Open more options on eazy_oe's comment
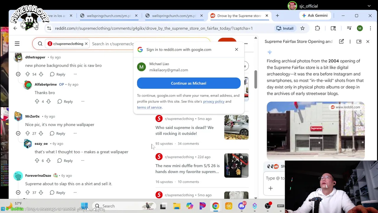 click(x=83, y=161)
